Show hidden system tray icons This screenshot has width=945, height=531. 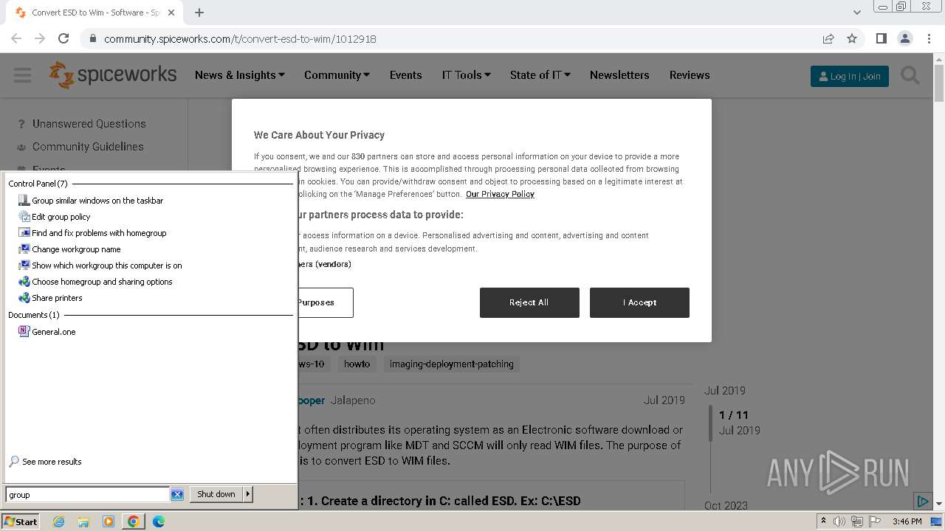tap(823, 521)
